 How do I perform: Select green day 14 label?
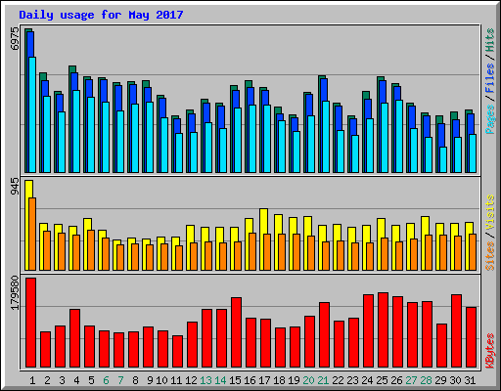pyautogui.click(x=220, y=380)
